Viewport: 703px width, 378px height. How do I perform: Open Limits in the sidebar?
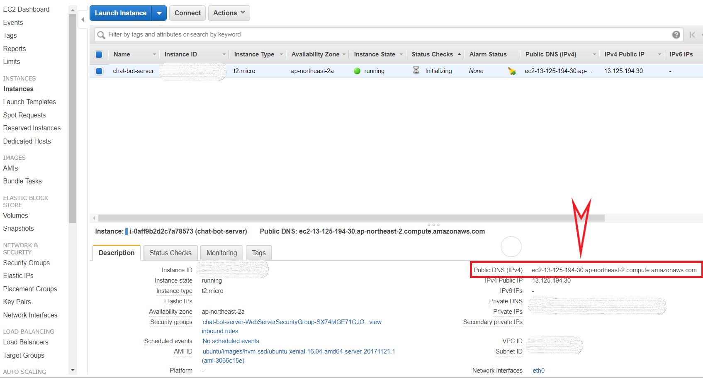pyautogui.click(x=12, y=61)
